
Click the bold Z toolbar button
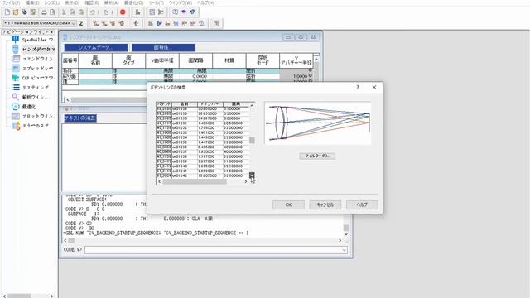click(81, 23)
